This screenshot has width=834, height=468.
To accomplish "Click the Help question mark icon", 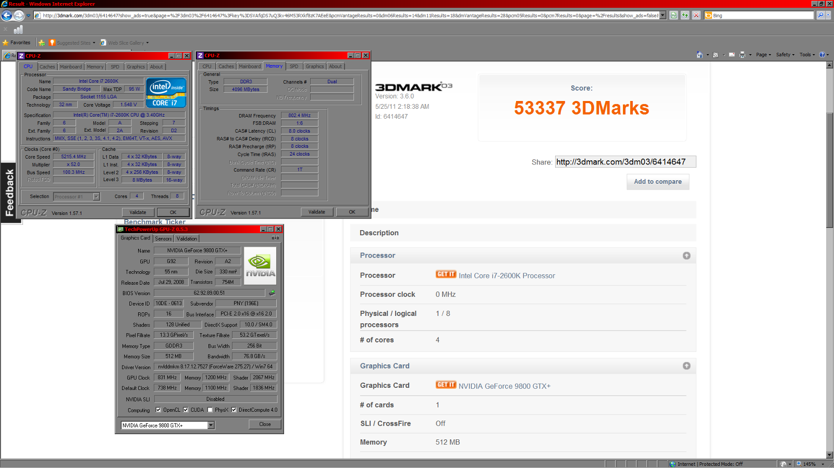I will 823,55.
